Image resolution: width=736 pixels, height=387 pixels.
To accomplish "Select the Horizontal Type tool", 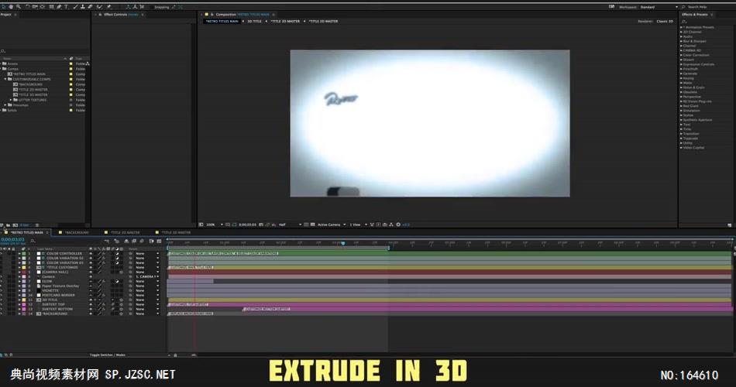I will click(67, 6).
